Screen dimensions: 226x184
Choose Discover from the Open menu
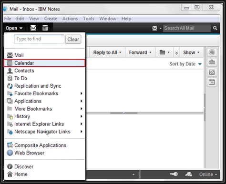point(45,166)
